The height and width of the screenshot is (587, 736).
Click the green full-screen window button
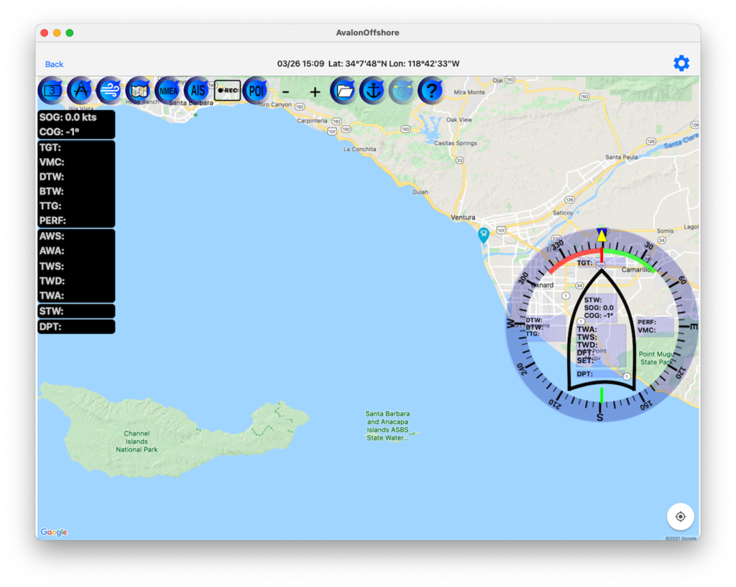coord(70,33)
